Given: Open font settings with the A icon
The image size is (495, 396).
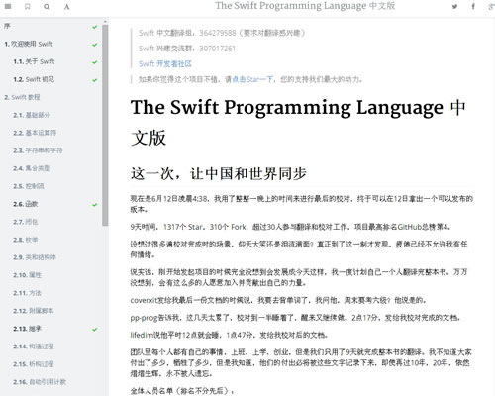Looking at the screenshot, I should coord(66,6).
